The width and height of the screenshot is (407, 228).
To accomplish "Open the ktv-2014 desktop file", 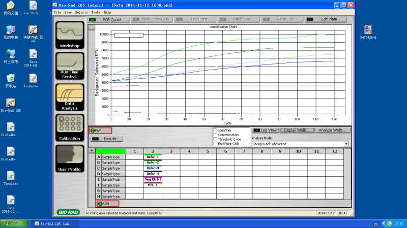I will (x=32, y=8).
